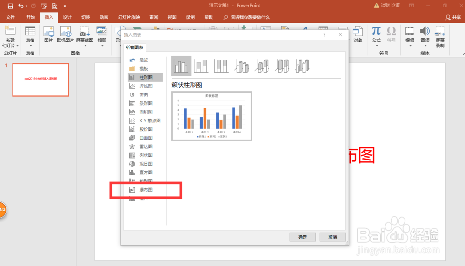Choose Line (折线图) chart type

[x=145, y=86]
